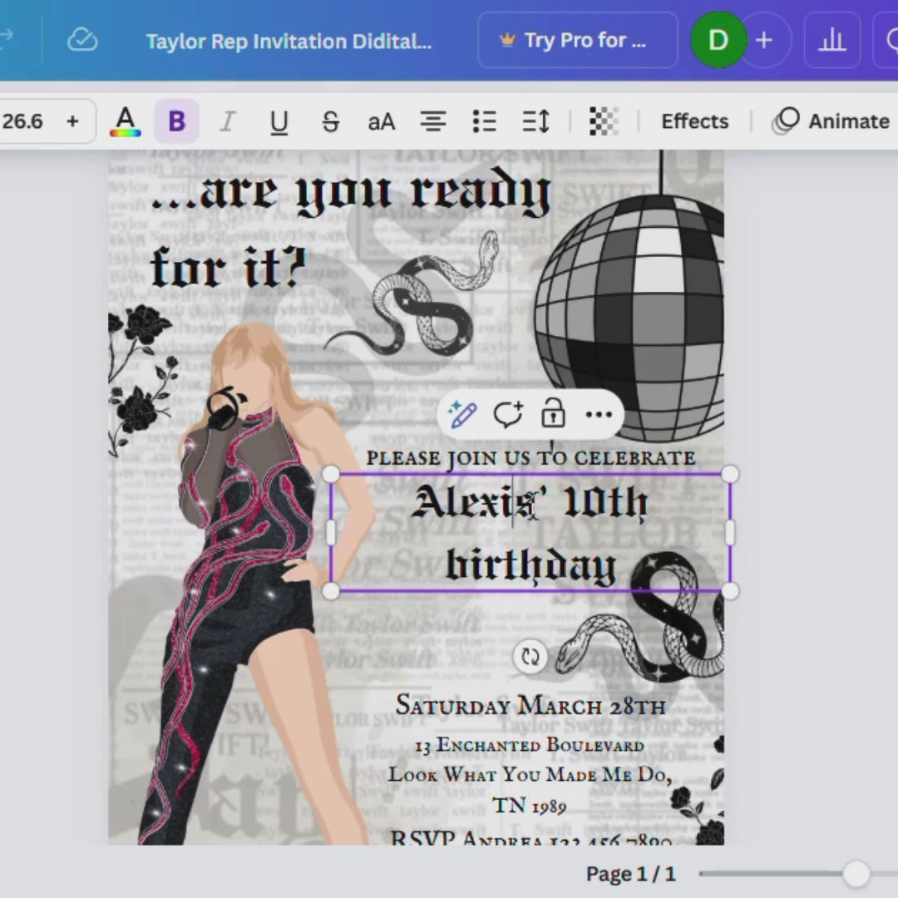Apply Strikethrough to the text
Screen dimensions: 898x898
point(330,121)
